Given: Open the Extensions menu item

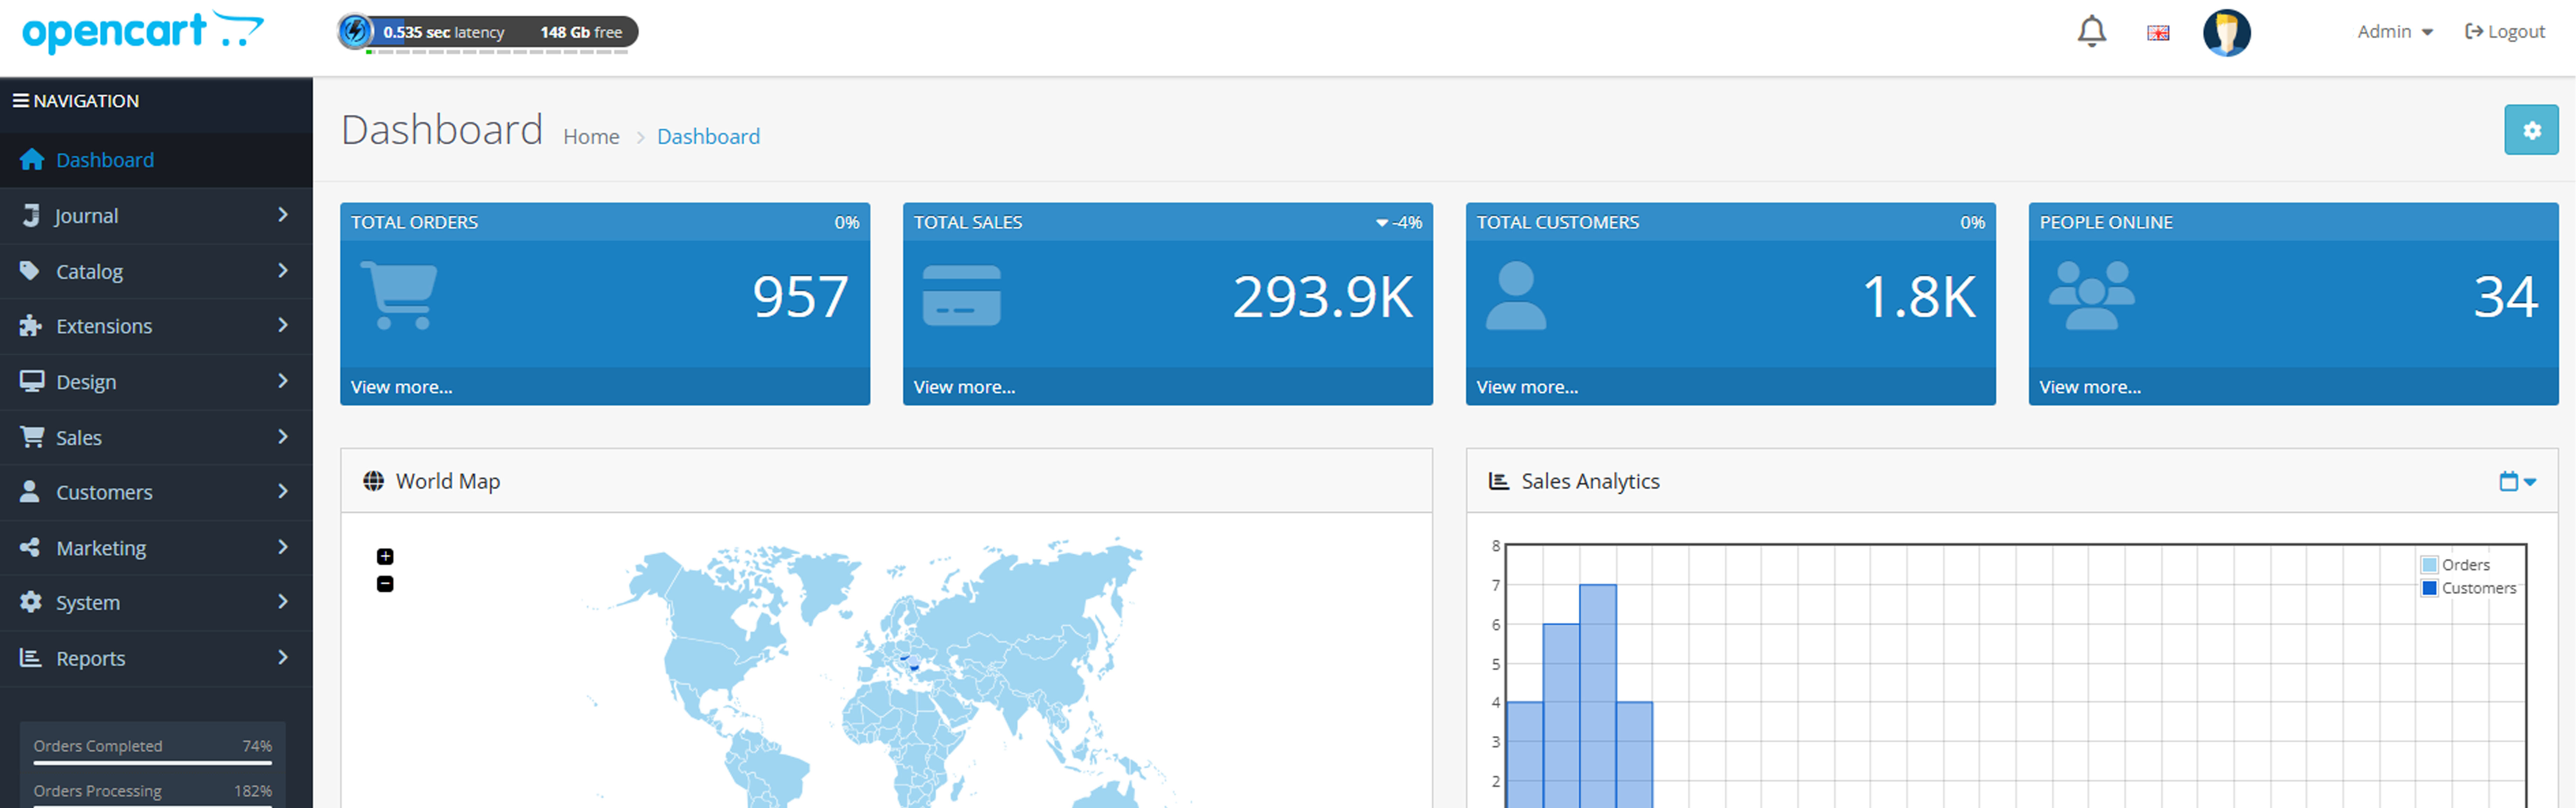Looking at the screenshot, I should (156, 326).
